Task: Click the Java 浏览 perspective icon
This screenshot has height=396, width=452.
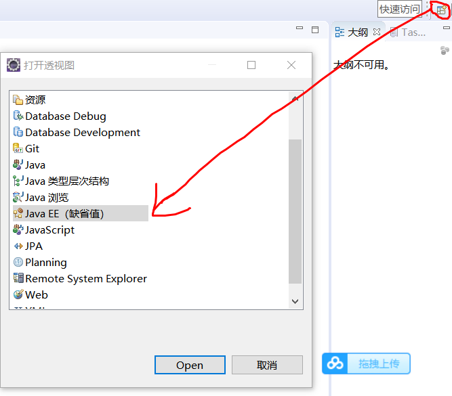Action: [18, 197]
